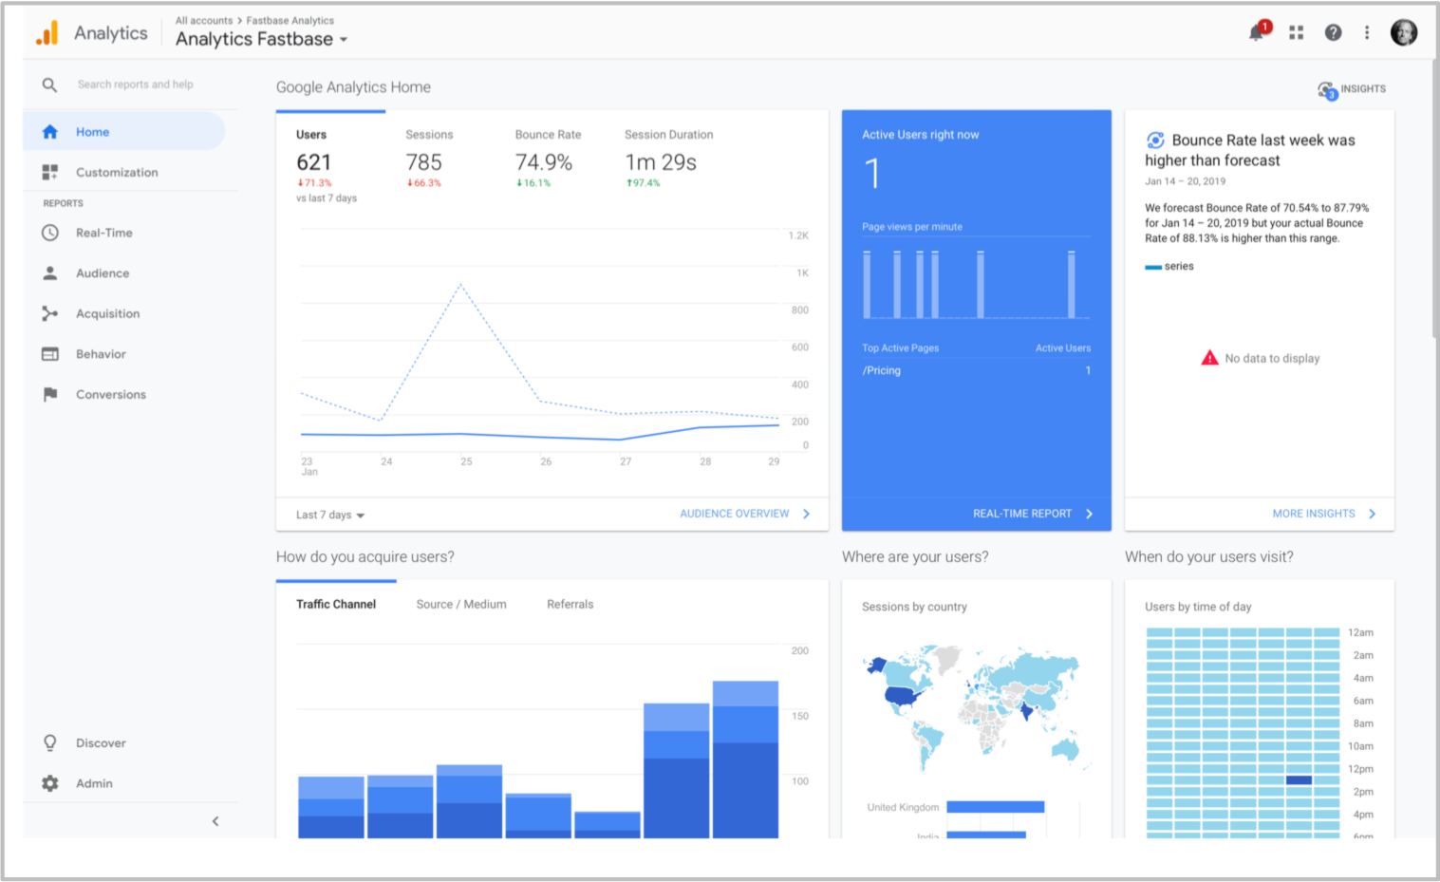This screenshot has width=1440, height=882.
Task: Select the Sessions metric tab
Action: pyautogui.click(x=429, y=158)
